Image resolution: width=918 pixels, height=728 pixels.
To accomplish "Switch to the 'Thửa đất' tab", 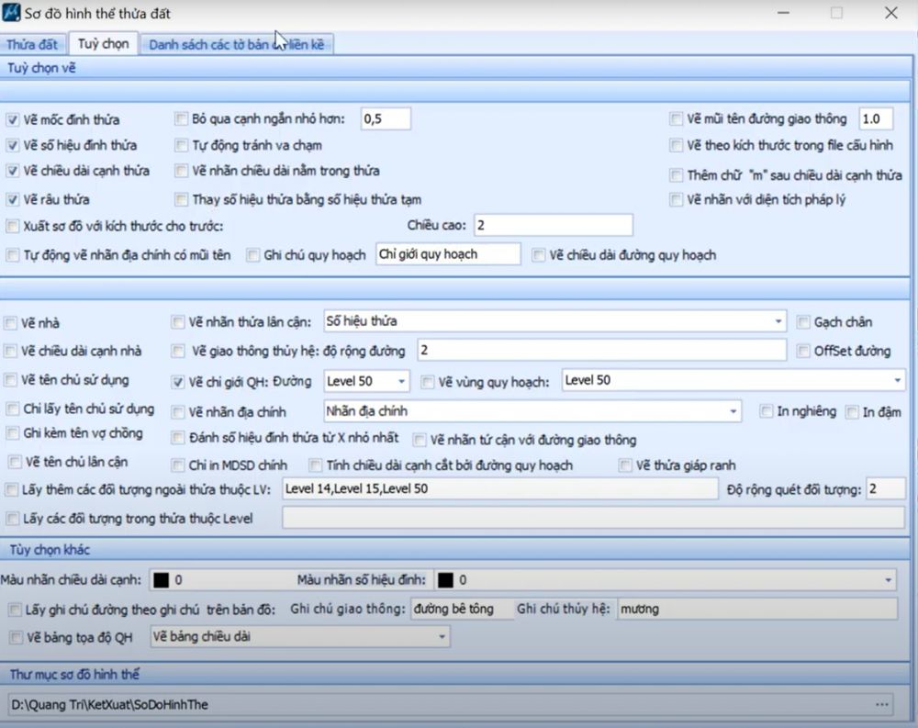I will tap(32, 44).
